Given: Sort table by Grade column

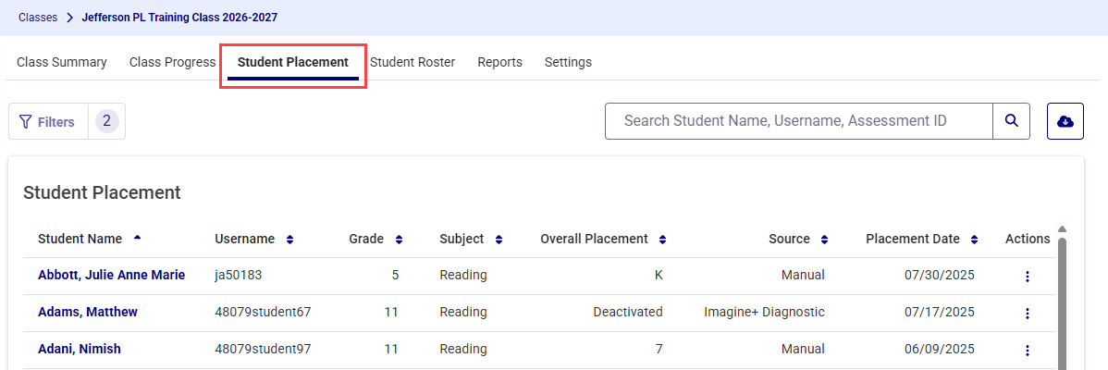Looking at the screenshot, I should pos(399,240).
